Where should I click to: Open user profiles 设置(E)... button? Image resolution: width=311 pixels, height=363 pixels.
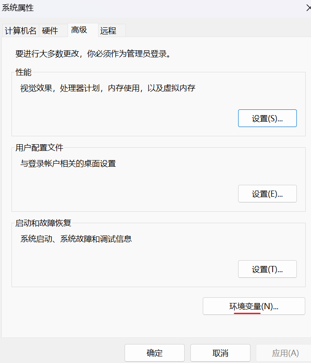(x=267, y=194)
